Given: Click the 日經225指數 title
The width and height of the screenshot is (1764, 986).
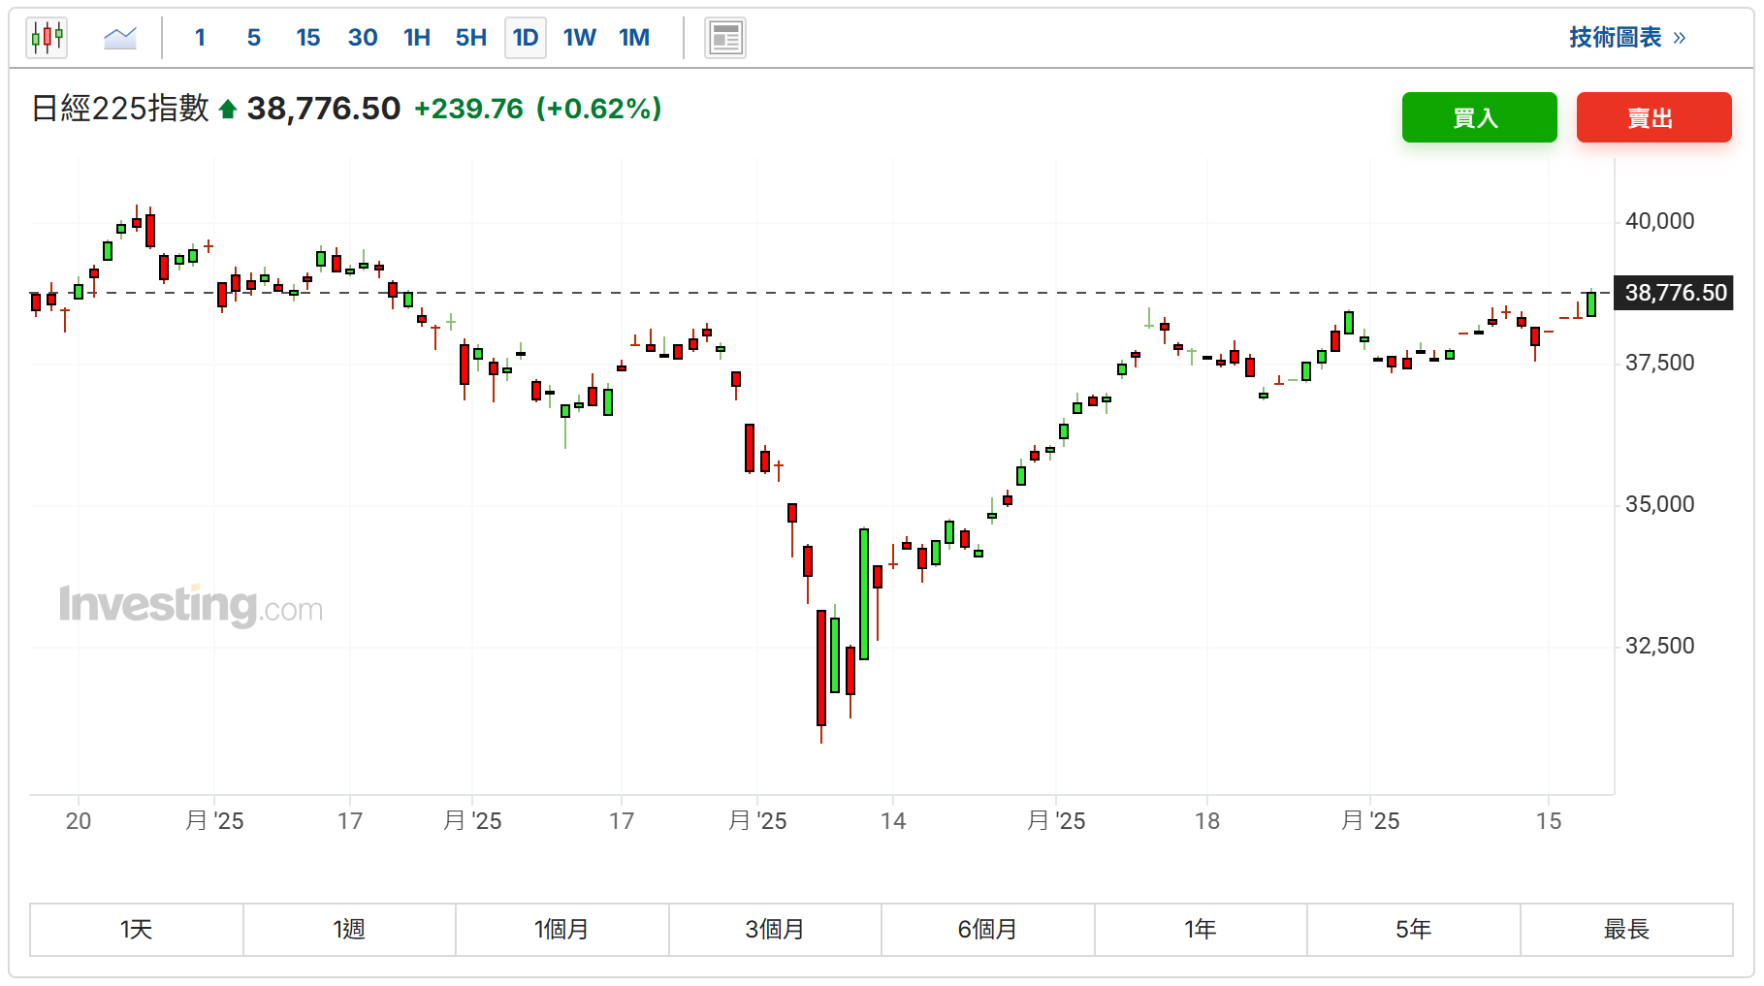Looking at the screenshot, I should (x=120, y=109).
